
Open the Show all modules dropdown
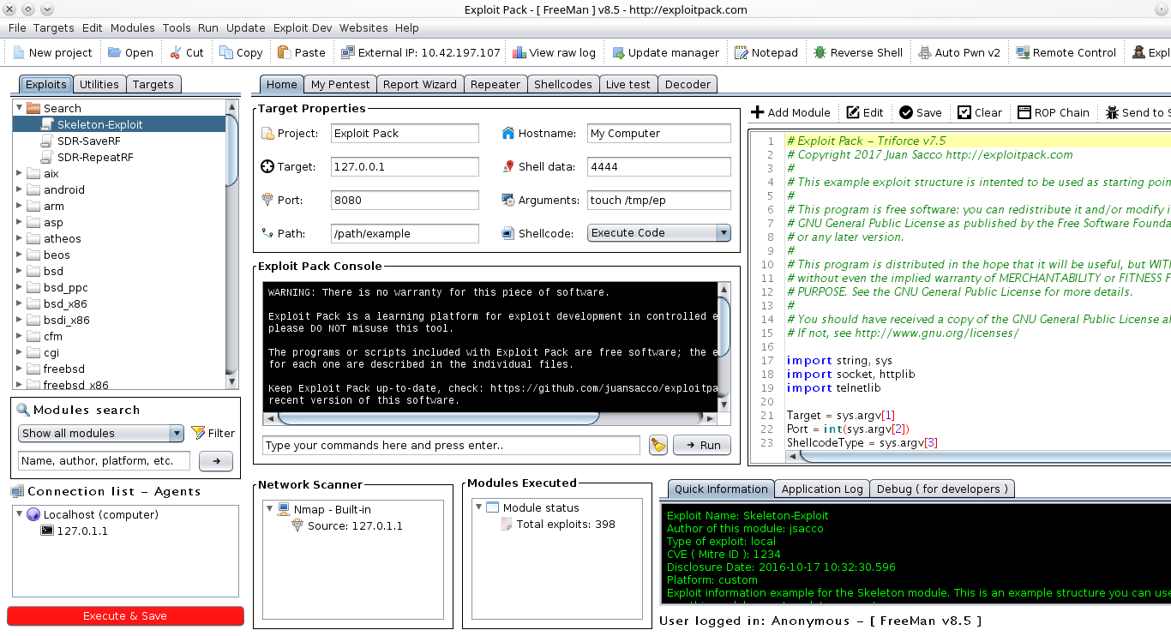click(101, 433)
